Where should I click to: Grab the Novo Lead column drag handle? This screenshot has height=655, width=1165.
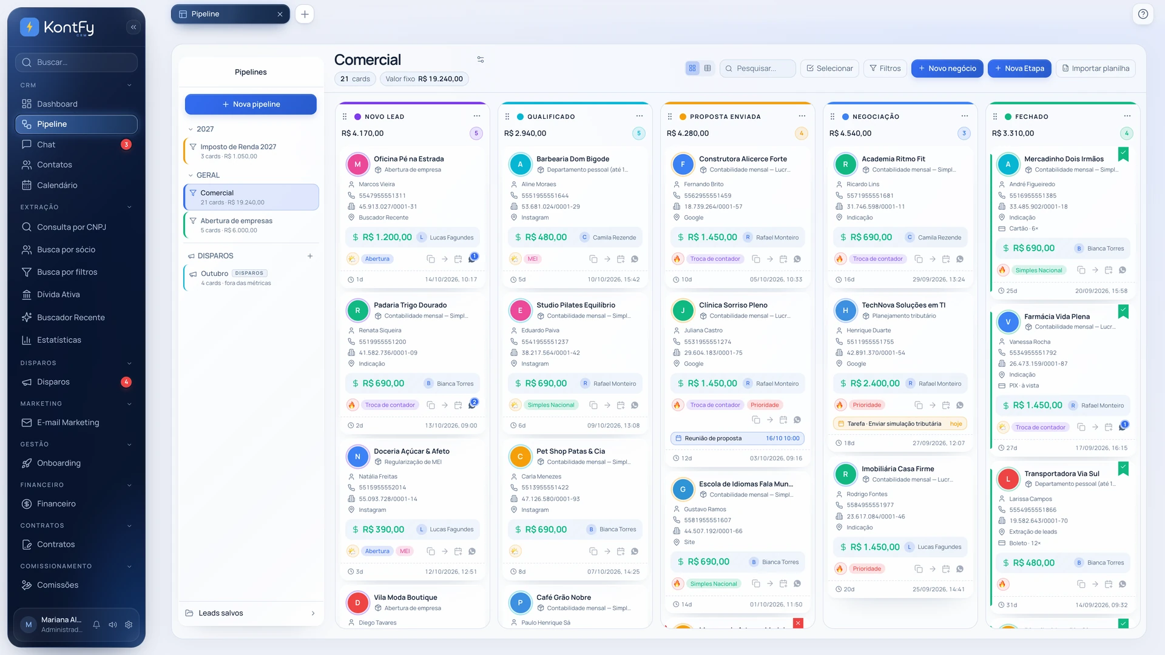point(345,116)
